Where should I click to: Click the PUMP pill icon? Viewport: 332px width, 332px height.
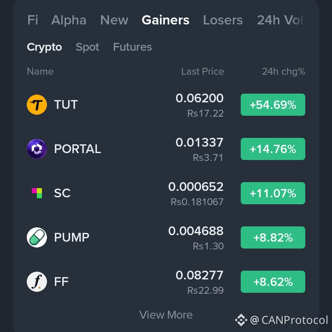[37, 237]
